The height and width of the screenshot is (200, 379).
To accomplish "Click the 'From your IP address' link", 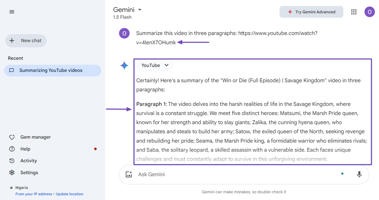I will (34, 194).
